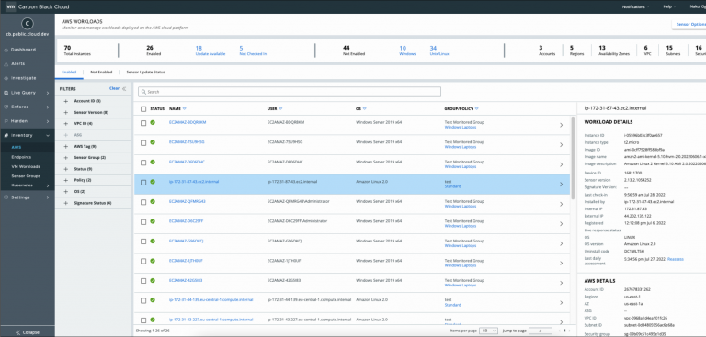This screenshot has height=337, width=706.
Task: Click plus icon beside AWS Tag filter
Action: (x=66, y=146)
